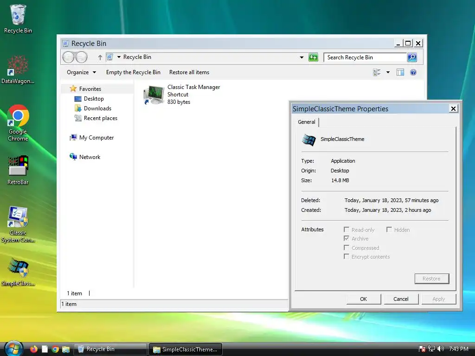Click the network tray icon
Image resolution: width=475 pixels, height=356 pixels.
(x=431, y=349)
